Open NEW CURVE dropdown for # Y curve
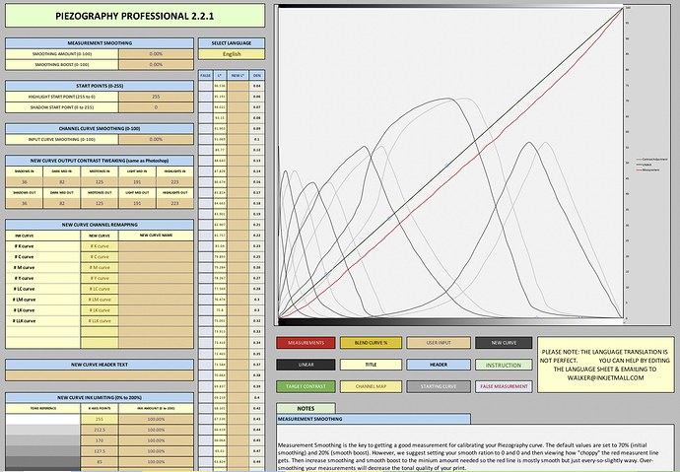This screenshot has width=680, height=472. [100, 278]
